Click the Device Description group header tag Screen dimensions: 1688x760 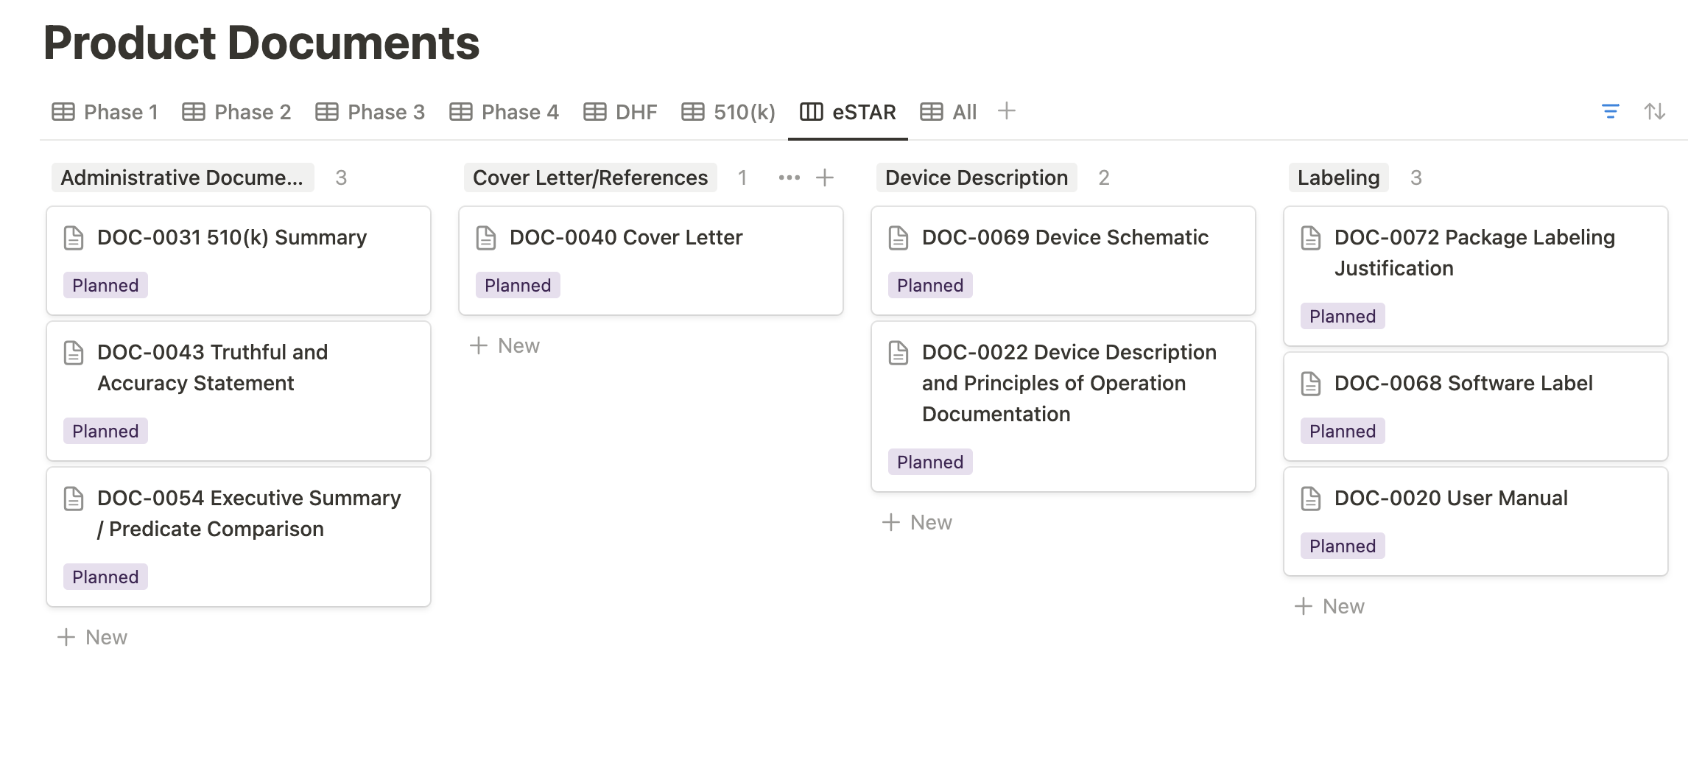[976, 177]
